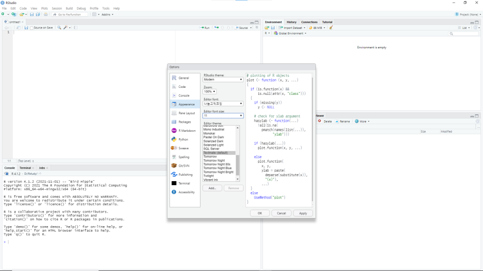The image size is (483, 271).
Task: Open the Import Dataset dropdown
Action: pyautogui.click(x=291, y=27)
